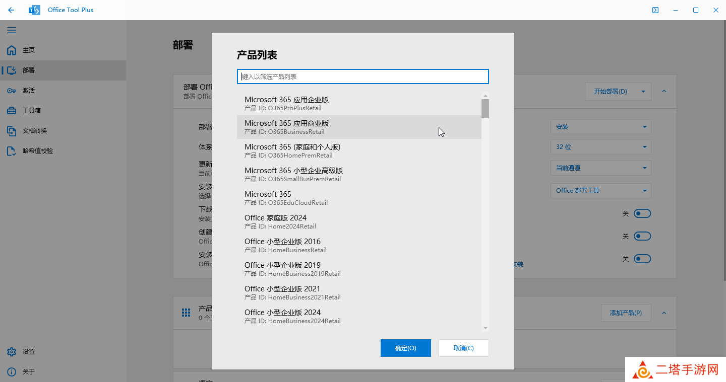Click the 取消(C) cancel button
Image resolution: width=726 pixels, height=382 pixels.
pyautogui.click(x=464, y=348)
